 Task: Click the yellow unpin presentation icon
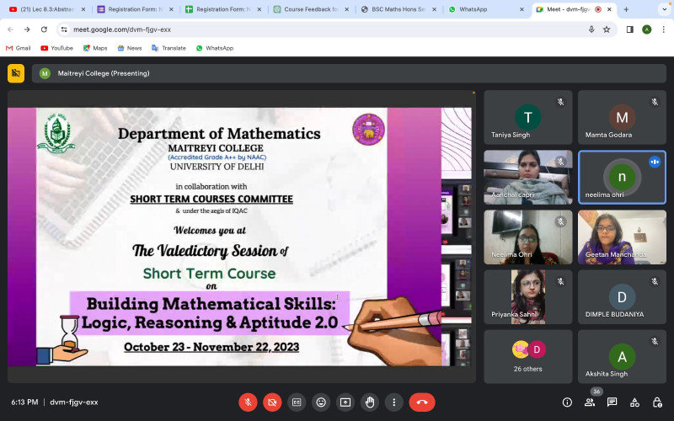click(x=16, y=73)
